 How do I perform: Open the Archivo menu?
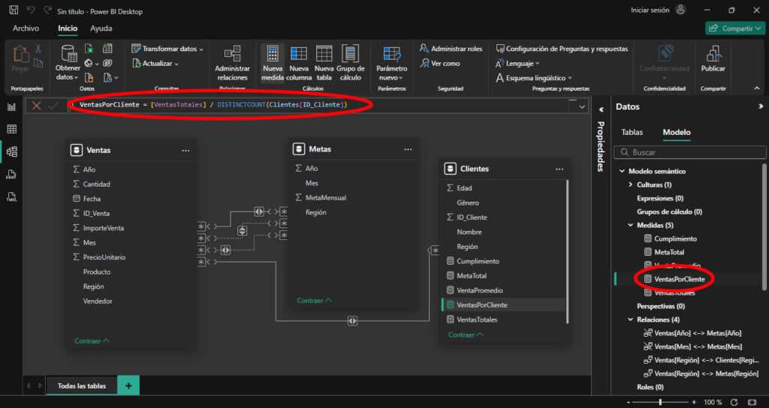click(26, 28)
